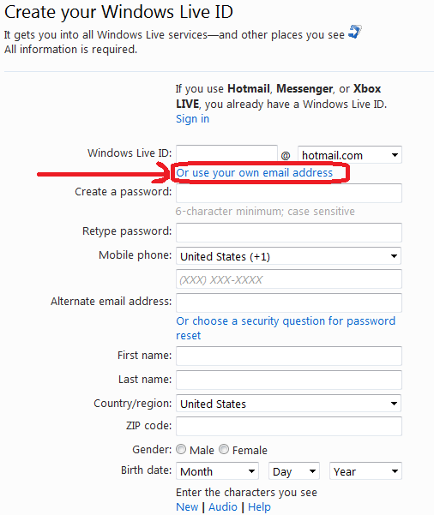Switch to Audio captcha

[x=223, y=506]
